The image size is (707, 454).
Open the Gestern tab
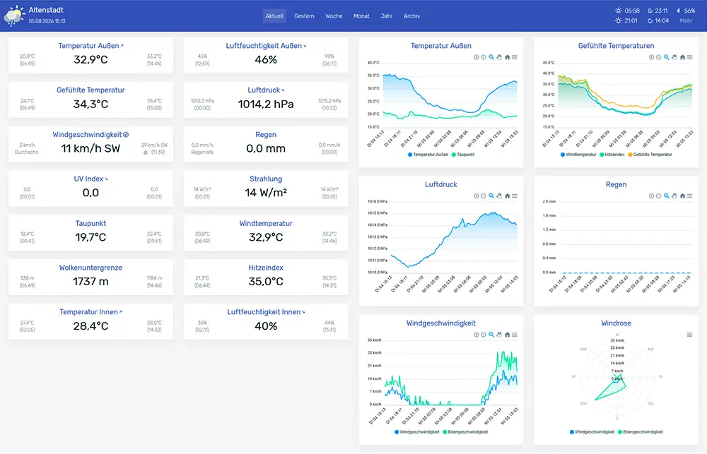coord(304,16)
